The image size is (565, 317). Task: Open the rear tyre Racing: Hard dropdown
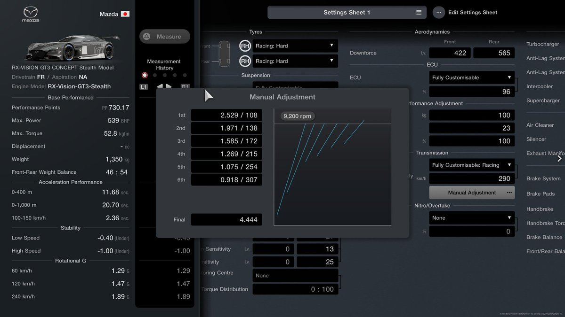pos(295,61)
